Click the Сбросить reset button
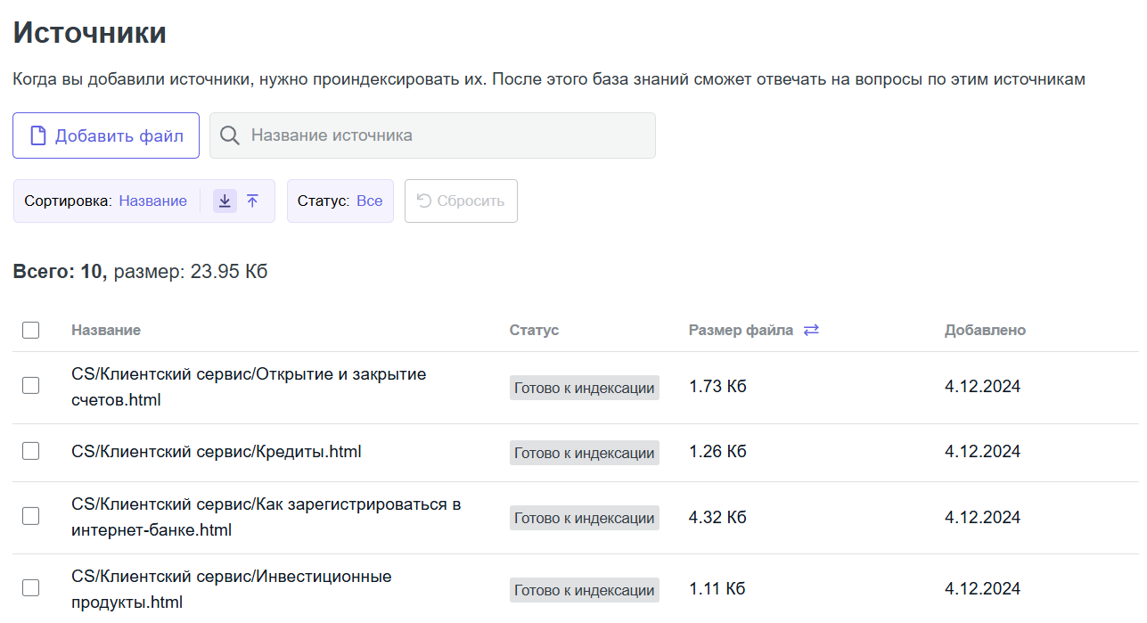This screenshot has height=623, width=1147. [461, 201]
